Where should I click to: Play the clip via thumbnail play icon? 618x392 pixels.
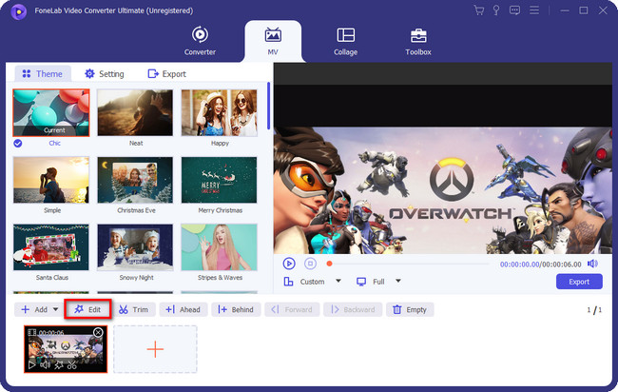click(x=32, y=364)
